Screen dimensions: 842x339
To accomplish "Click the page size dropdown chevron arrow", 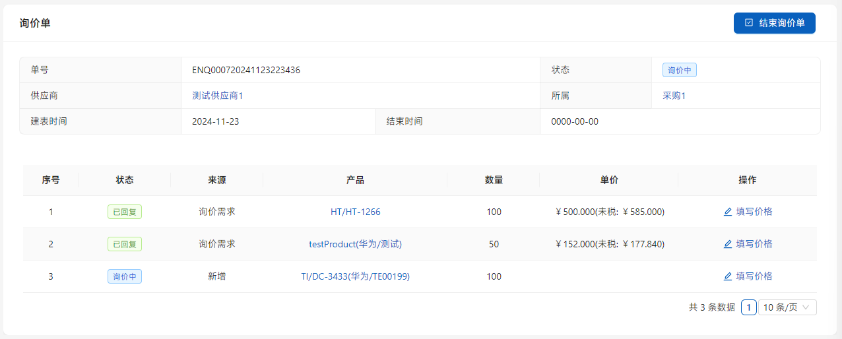I will click(x=806, y=307).
